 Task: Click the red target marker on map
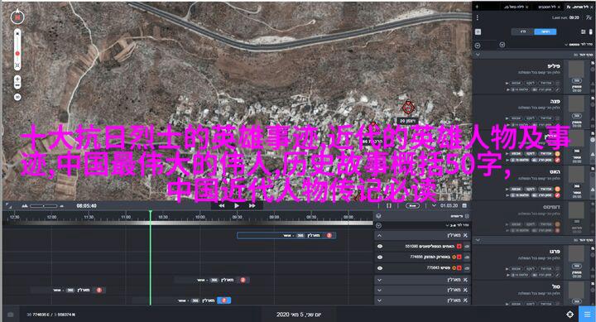pos(408,108)
